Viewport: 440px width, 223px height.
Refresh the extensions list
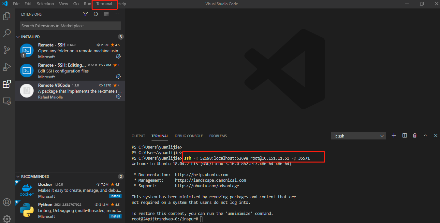pos(96,14)
